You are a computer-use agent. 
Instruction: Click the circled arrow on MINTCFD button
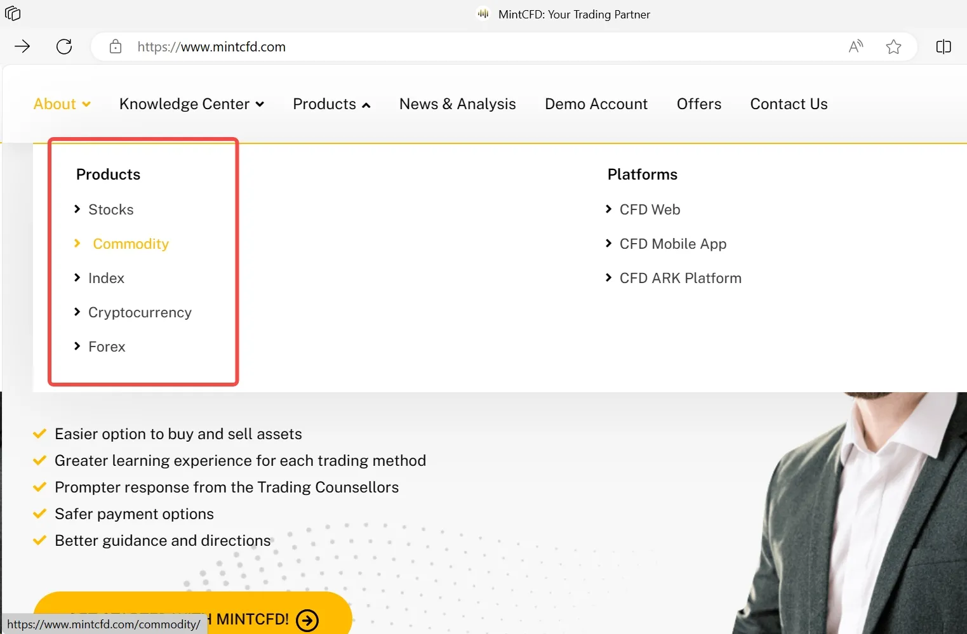coord(308,620)
